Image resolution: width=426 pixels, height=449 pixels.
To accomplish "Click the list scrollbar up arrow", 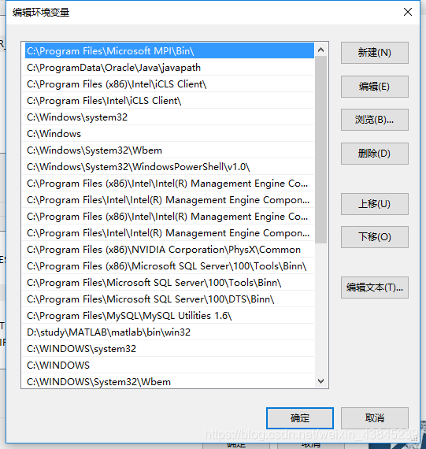I will point(321,50).
